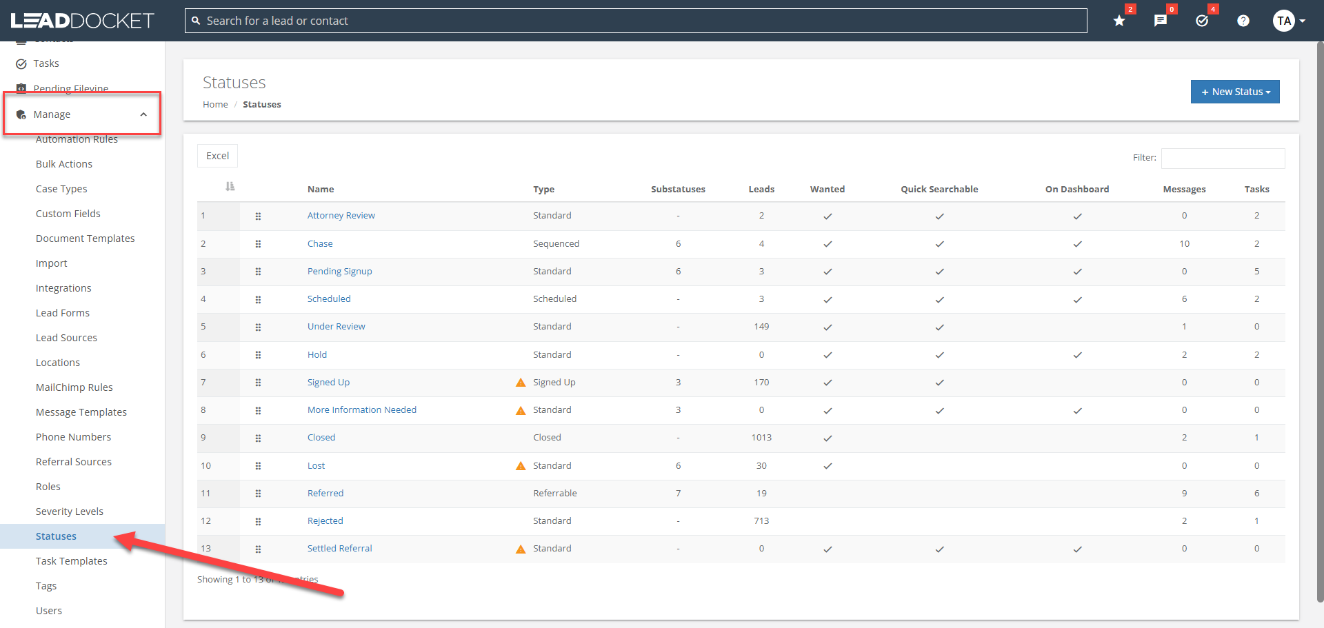Click the Tasks sidebar checkmark icon
This screenshot has width=1324, height=628.
pyautogui.click(x=21, y=63)
